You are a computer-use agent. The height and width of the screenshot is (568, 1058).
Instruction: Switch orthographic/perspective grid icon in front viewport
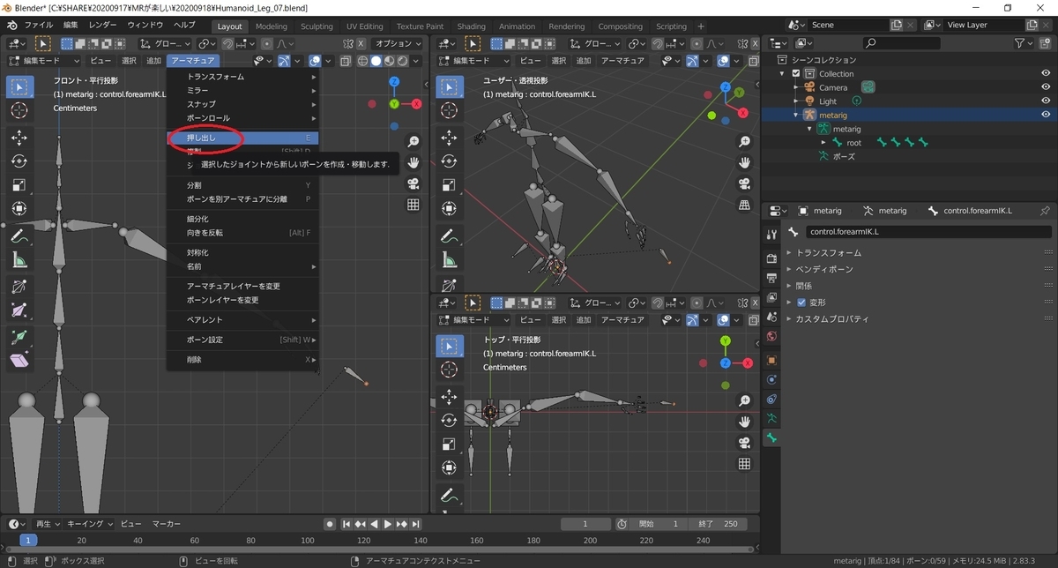click(413, 206)
